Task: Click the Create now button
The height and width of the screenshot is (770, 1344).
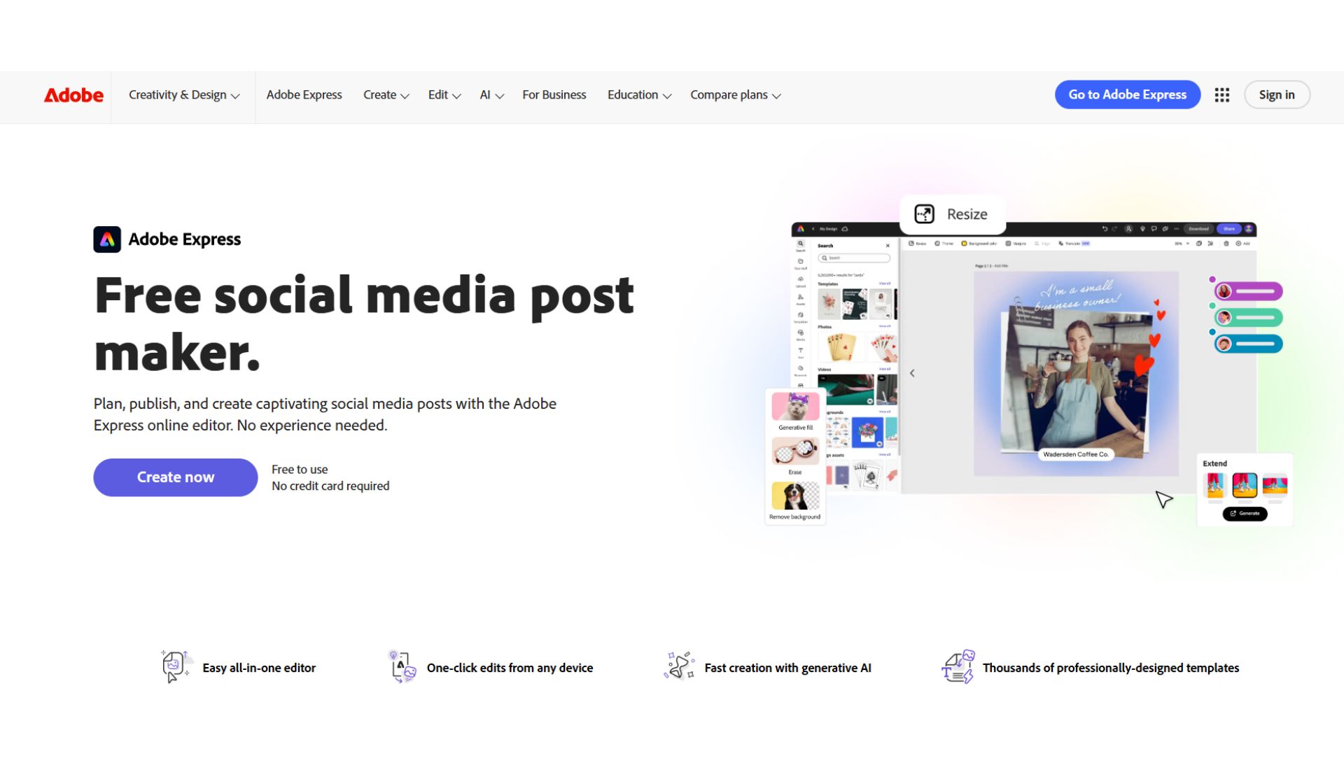Action: point(176,477)
